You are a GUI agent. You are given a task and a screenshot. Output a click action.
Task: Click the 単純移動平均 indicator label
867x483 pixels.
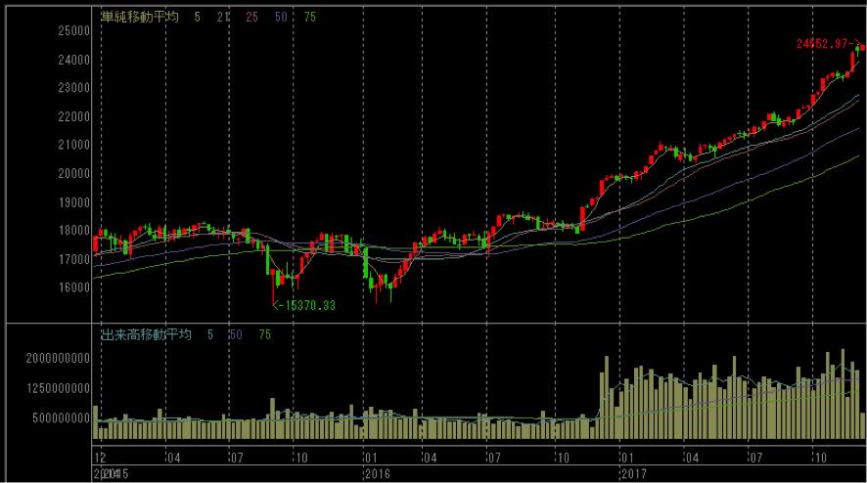[x=139, y=17]
